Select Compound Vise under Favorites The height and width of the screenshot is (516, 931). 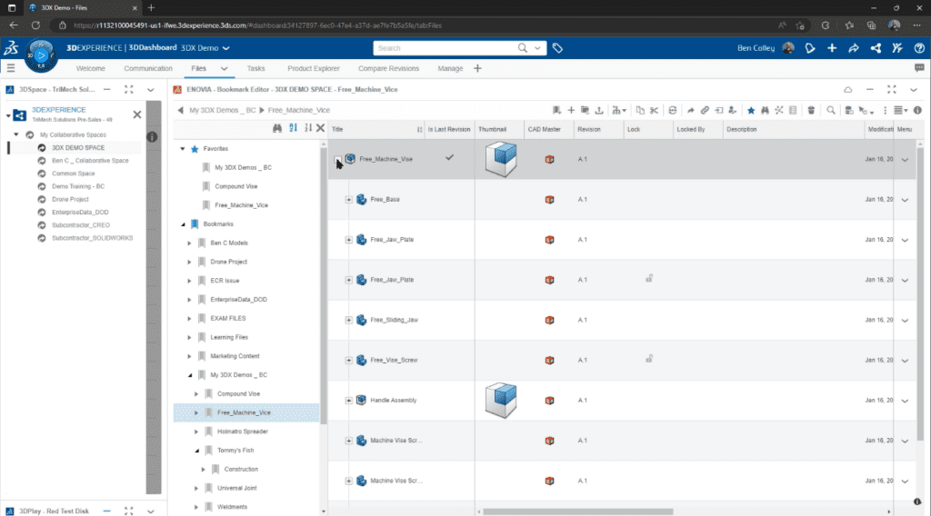[235, 186]
